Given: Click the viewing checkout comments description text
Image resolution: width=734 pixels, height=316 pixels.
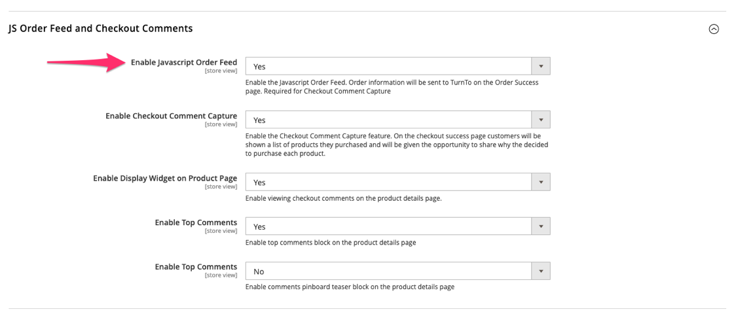Looking at the screenshot, I should click(343, 198).
